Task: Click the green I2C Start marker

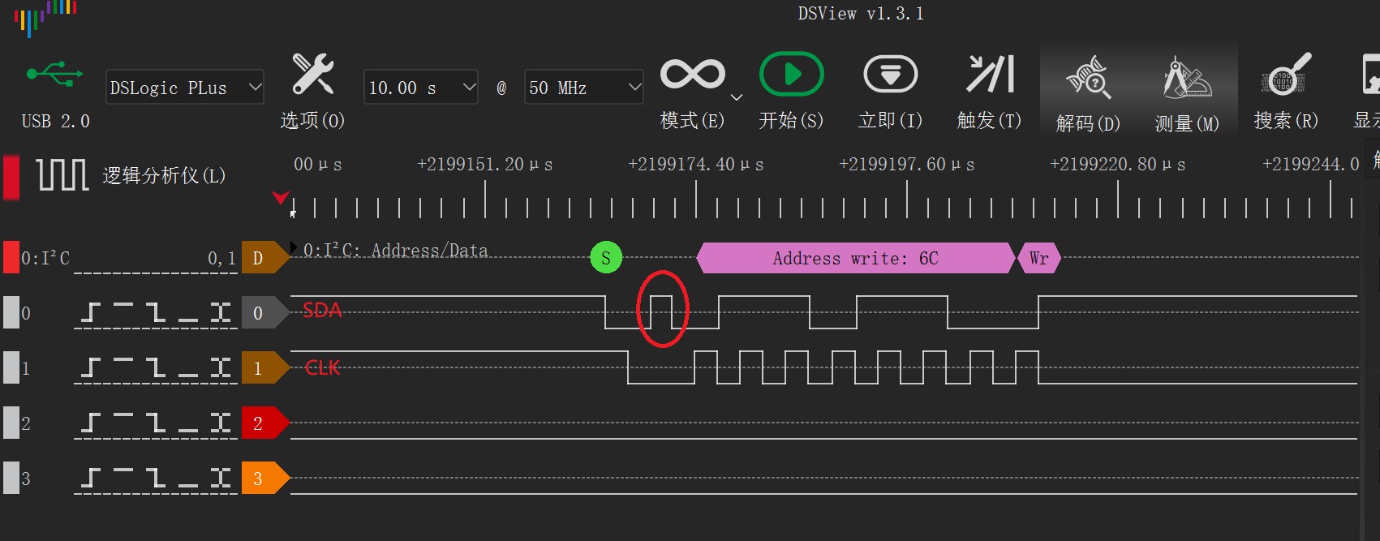Action: (606, 258)
